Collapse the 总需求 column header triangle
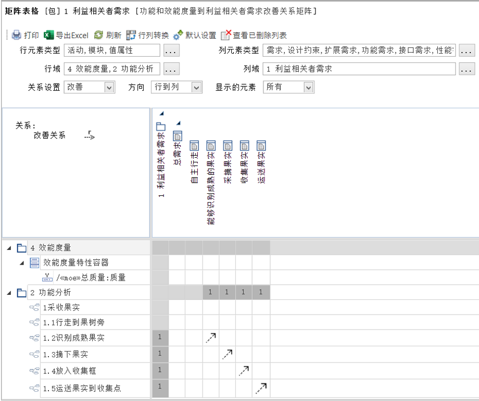 point(178,123)
